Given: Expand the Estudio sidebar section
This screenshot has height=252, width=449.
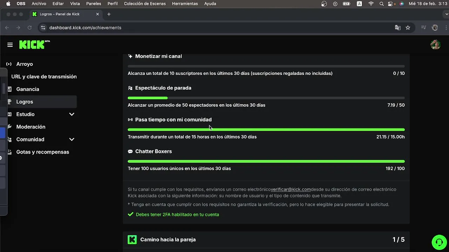Looking at the screenshot, I should (x=72, y=114).
